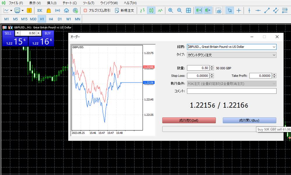The height and width of the screenshot is (175, 291).
Task: Switch chart to line chart icon
Action: pyautogui.click(x=160, y=10)
